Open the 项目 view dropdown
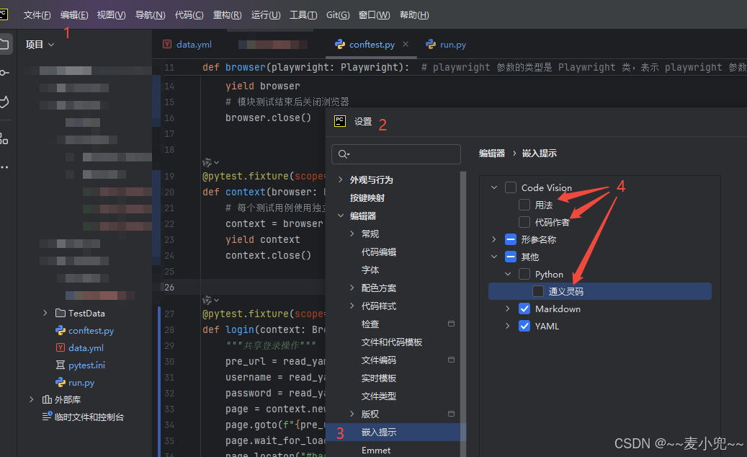 [x=40, y=44]
